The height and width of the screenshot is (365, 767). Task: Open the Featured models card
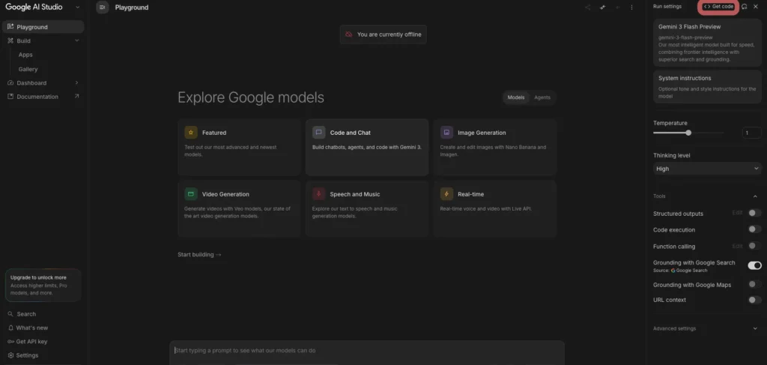239,147
